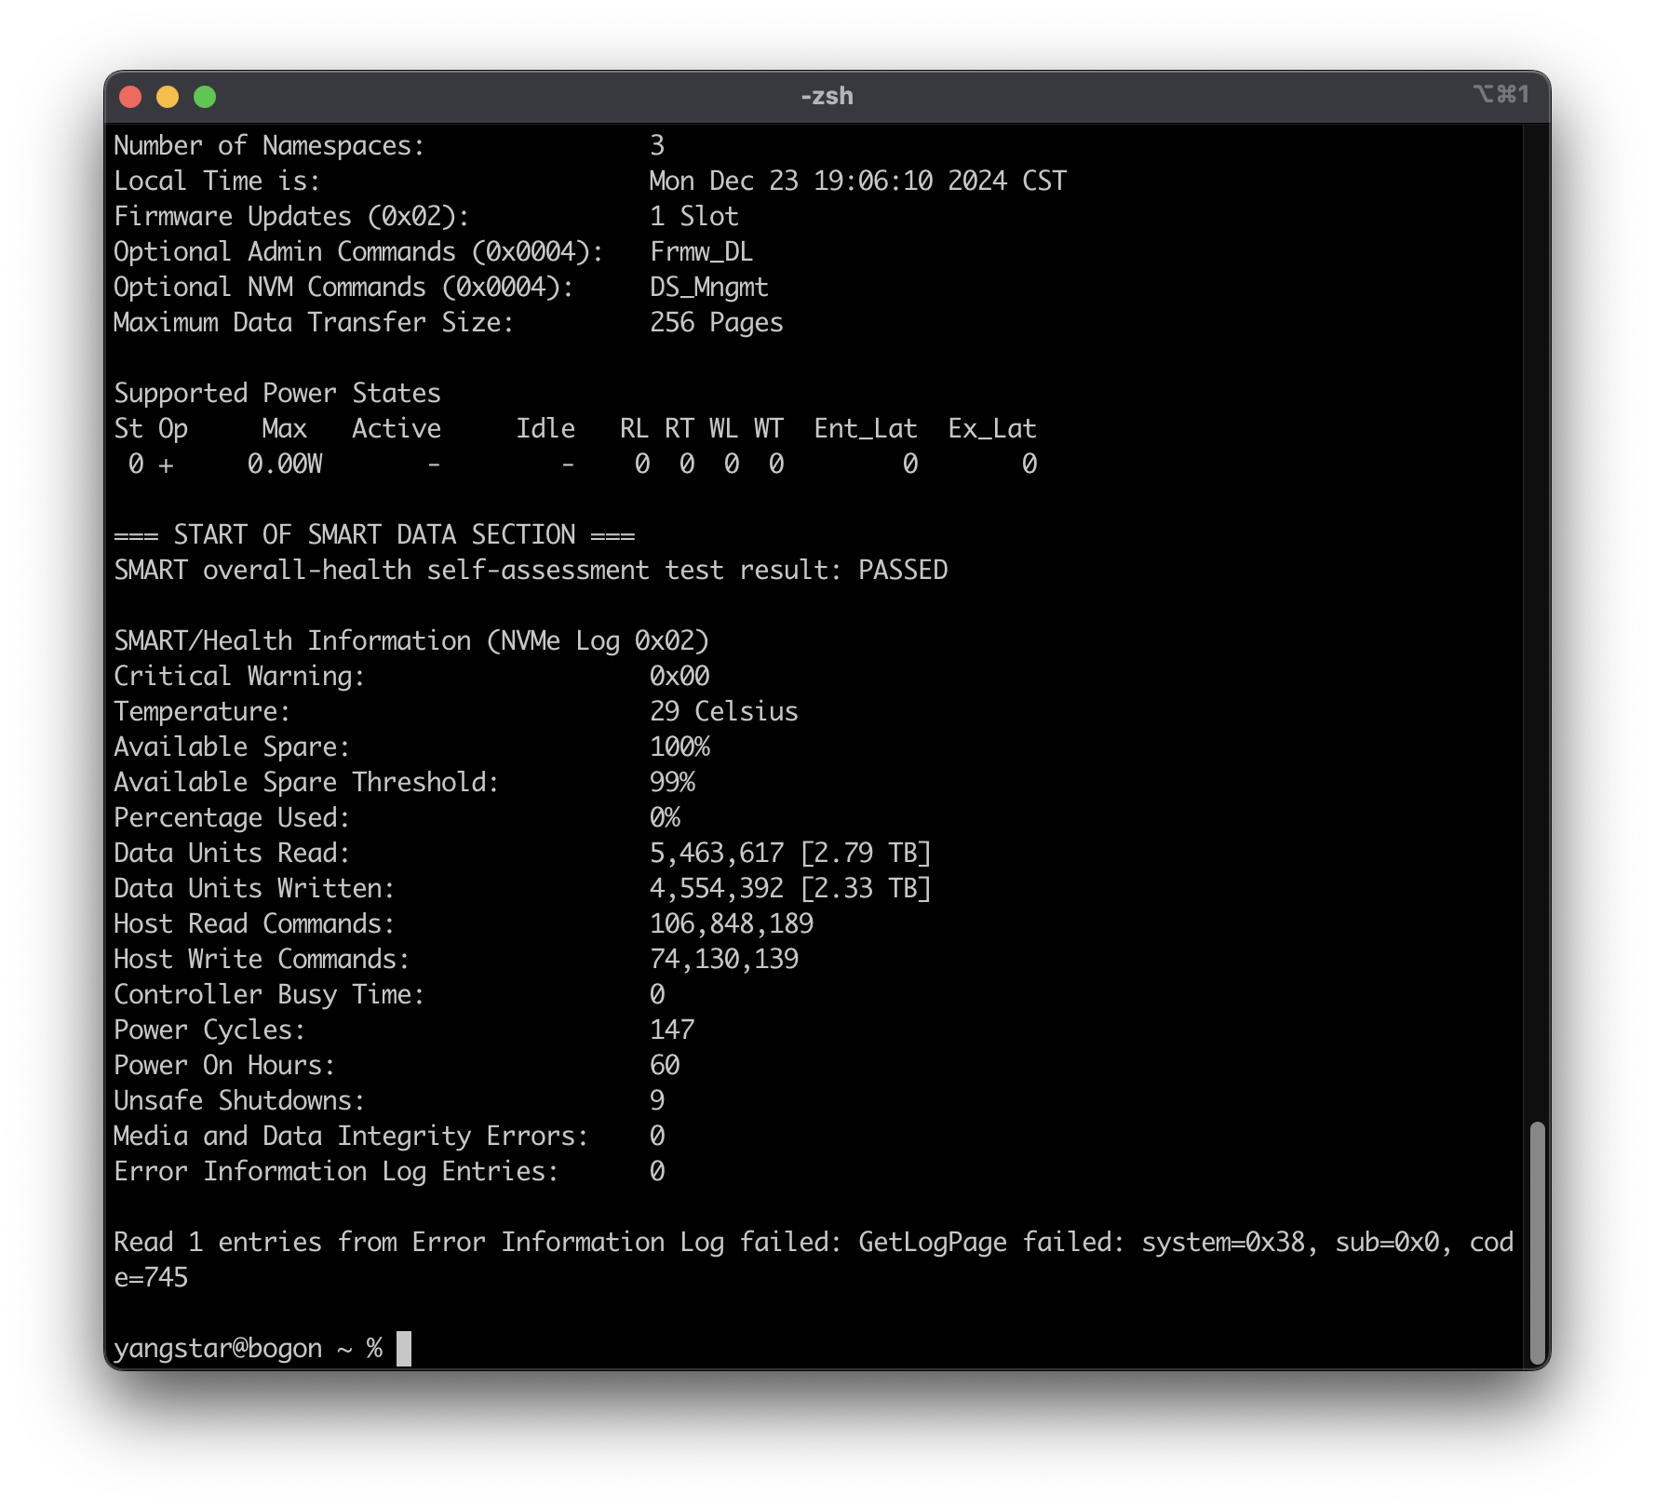Click the '100%' available spare value
The image size is (1655, 1508).
(679, 747)
